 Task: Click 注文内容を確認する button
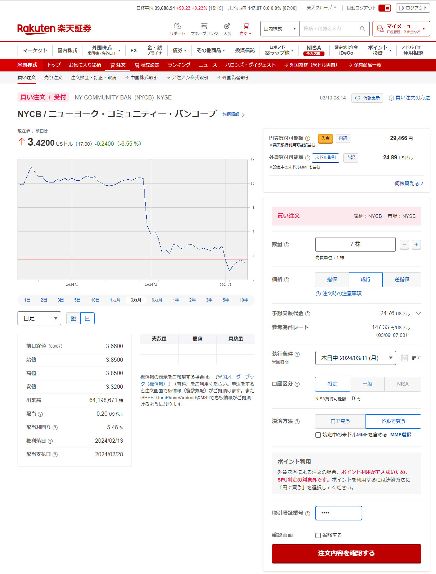point(346,553)
